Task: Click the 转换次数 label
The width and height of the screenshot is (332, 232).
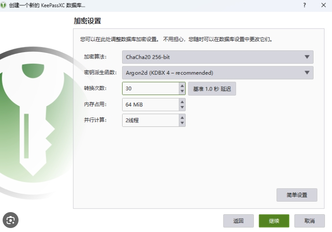Action: pyautogui.click(x=95, y=88)
